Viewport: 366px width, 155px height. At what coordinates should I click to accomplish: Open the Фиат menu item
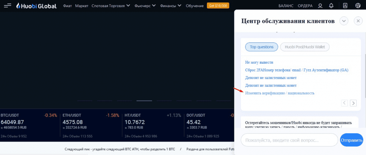click(x=68, y=6)
